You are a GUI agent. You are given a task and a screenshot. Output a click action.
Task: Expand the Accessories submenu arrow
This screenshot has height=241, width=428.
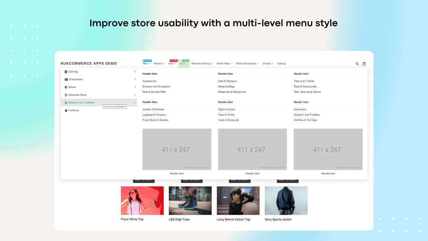135,79
